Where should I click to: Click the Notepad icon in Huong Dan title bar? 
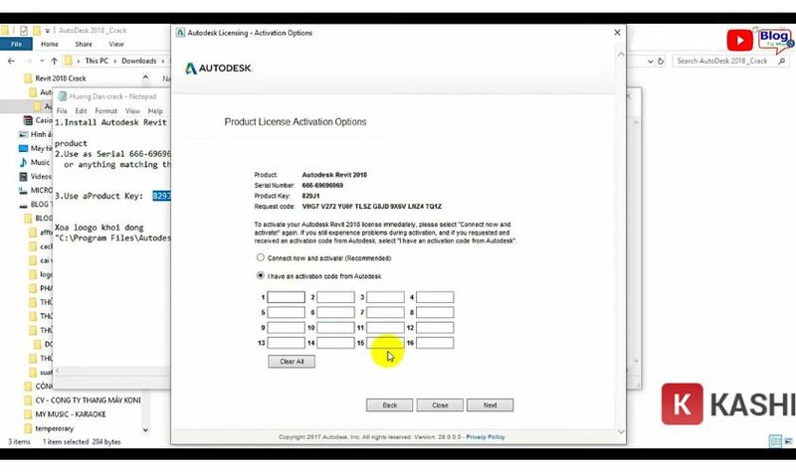[x=62, y=96]
